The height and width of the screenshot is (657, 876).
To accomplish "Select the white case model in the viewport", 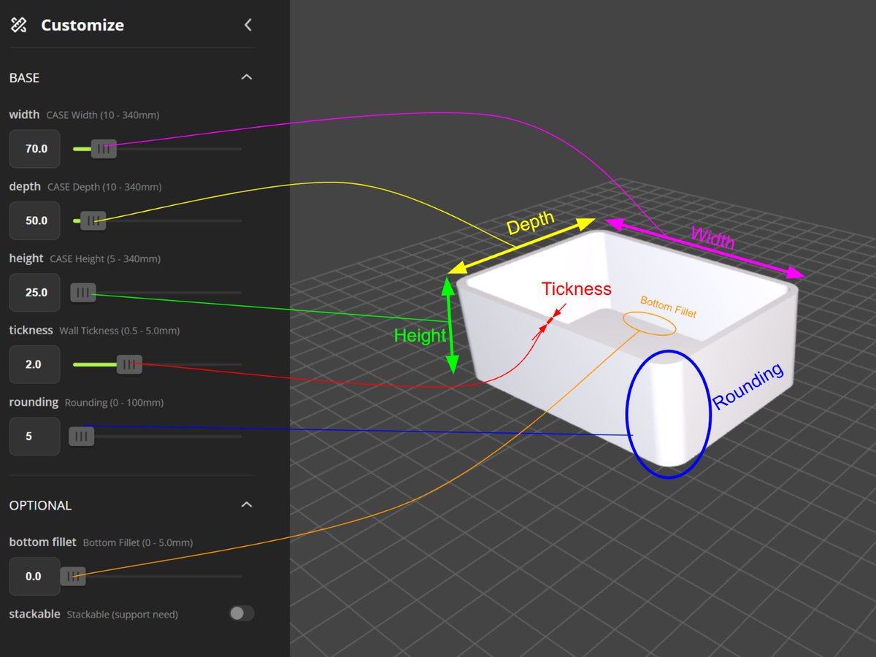I will coord(620,350).
